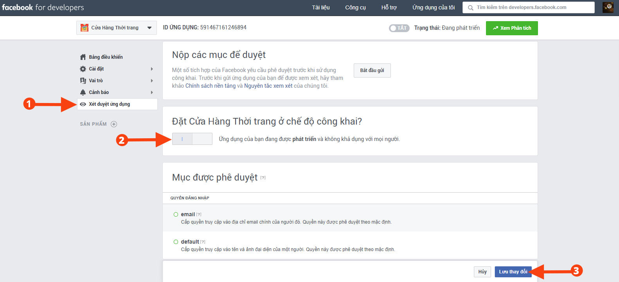
Task: Open the user profile avatar
Action: pyautogui.click(x=608, y=7)
